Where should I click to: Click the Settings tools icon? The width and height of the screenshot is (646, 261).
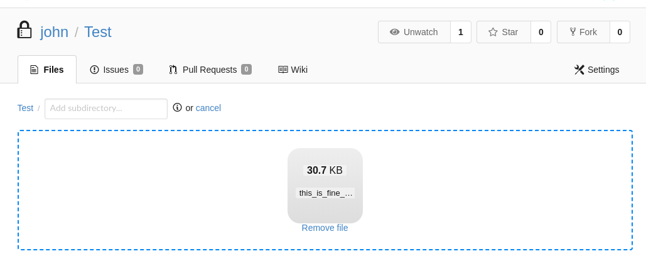point(579,70)
